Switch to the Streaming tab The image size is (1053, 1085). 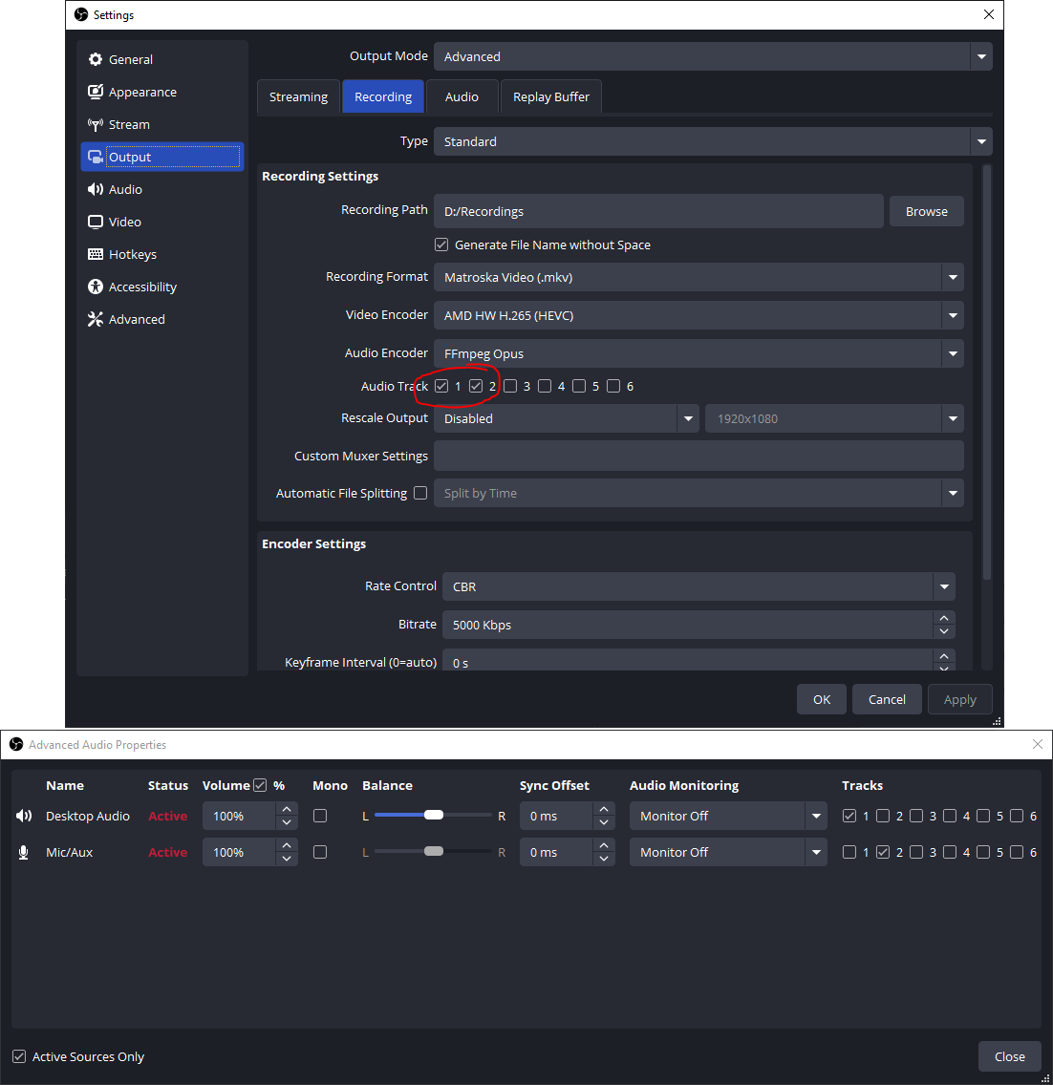298,96
